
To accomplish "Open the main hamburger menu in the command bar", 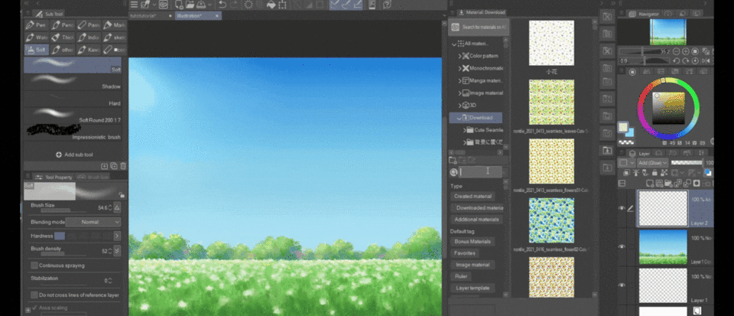I will (x=134, y=5).
